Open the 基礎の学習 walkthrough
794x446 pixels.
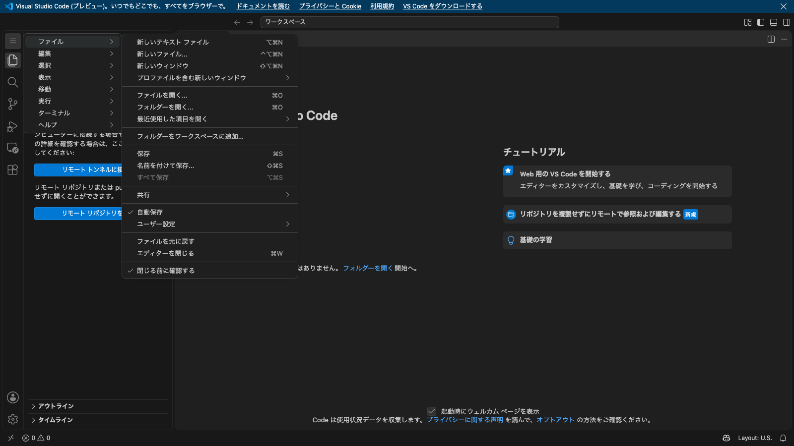pyautogui.click(x=617, y=240)
